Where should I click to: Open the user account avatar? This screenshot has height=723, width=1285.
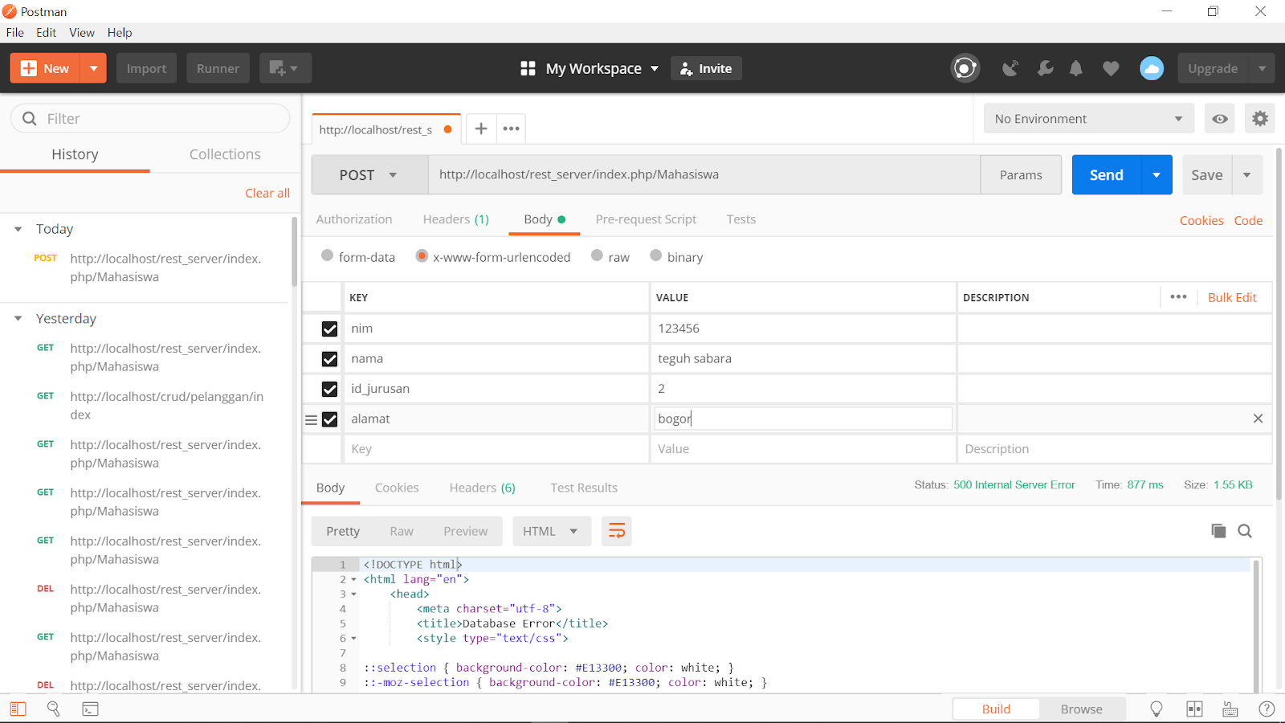click(x=1152, y=68)
